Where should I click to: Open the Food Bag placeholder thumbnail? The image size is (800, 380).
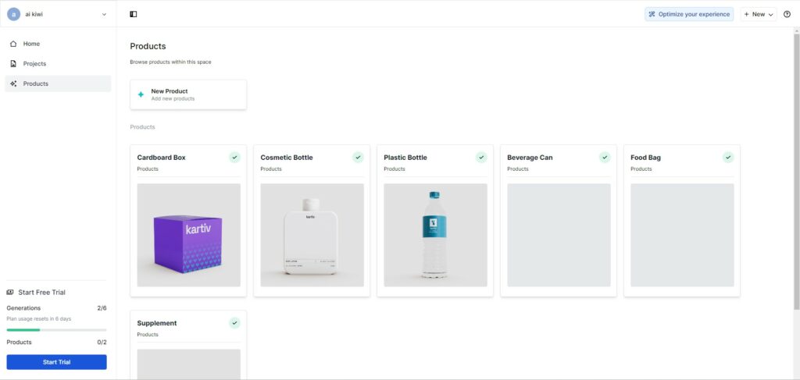click(682, 235)
